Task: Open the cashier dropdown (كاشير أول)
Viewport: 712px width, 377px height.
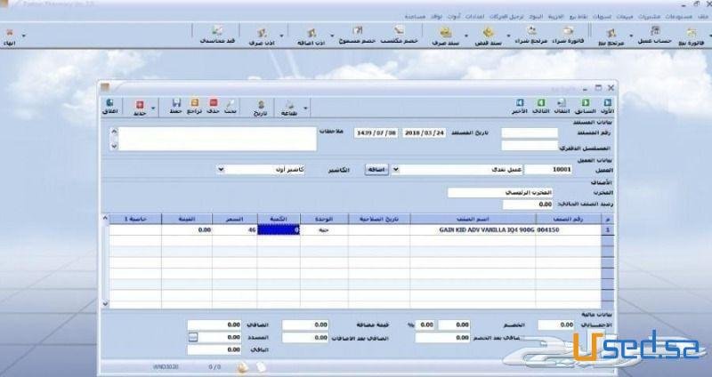Action: point(222,168)
